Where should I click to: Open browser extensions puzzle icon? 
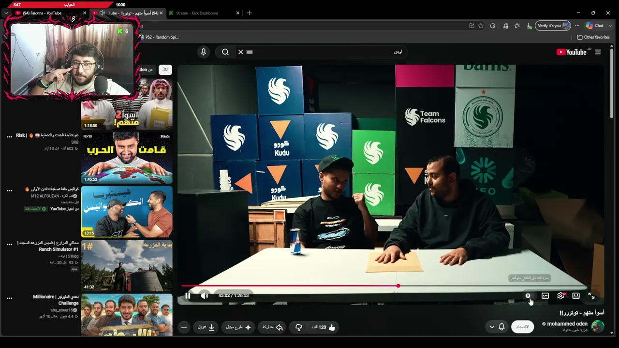(492, 26)
